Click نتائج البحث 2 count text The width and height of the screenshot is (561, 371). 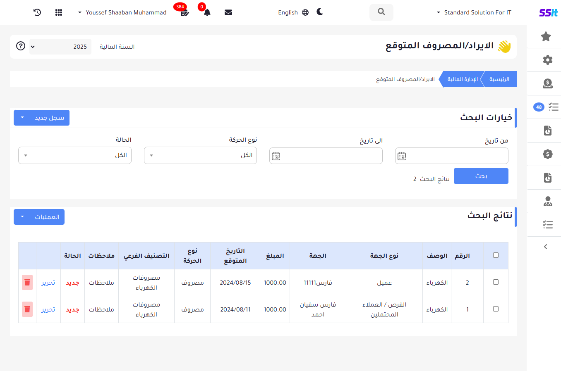click(x=432, y=179)
